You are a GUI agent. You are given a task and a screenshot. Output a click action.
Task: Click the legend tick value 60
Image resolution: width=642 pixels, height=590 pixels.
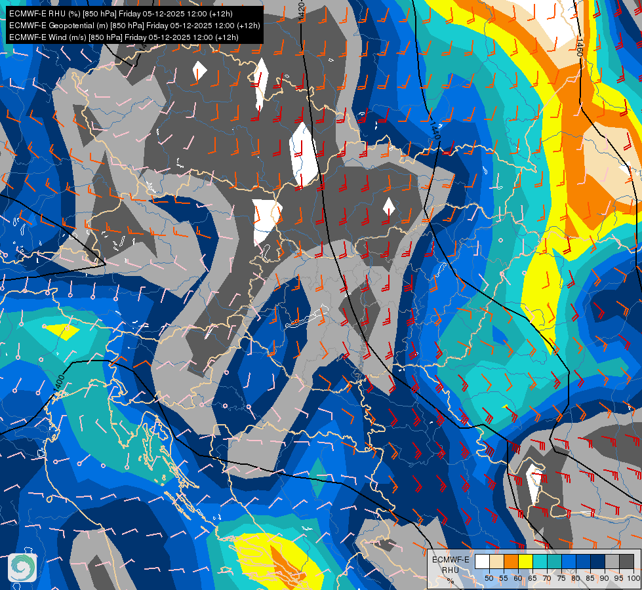(x=518, y=578)
